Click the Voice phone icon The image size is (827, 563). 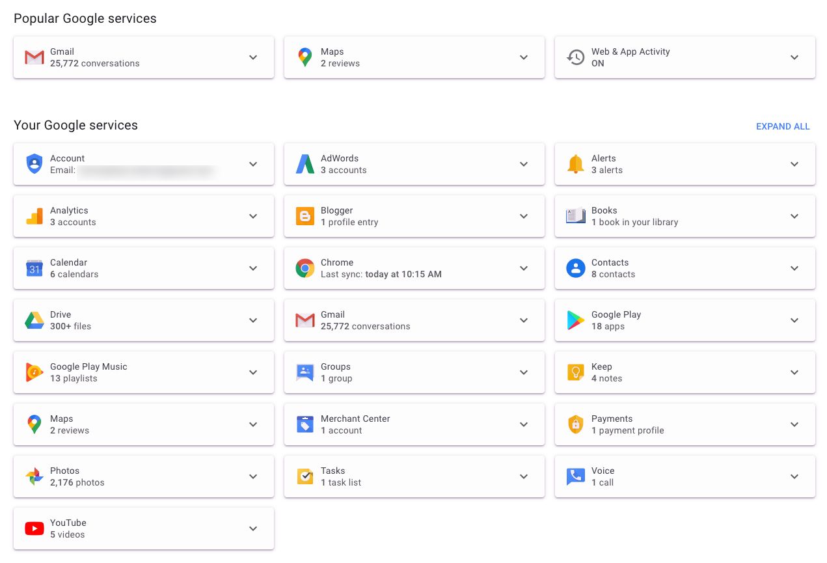click(x=575, y=476)
